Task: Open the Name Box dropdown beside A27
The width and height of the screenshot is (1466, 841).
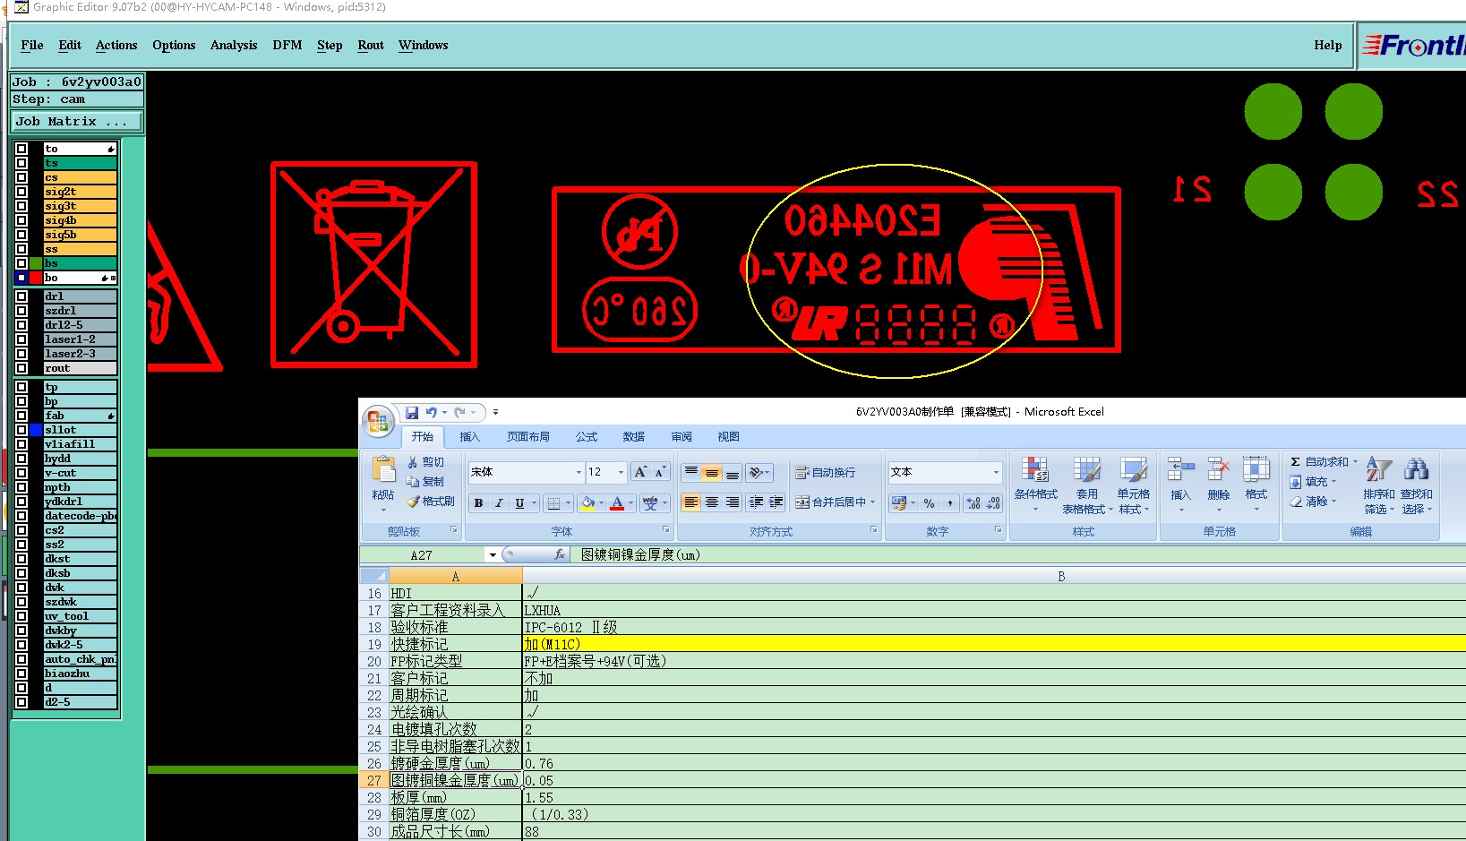Action: point(493,555)
